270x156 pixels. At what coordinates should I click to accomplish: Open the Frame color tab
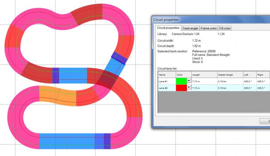(x=208, y=28)
